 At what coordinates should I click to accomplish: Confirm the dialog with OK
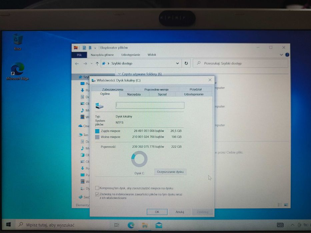pyautogui.click(x=157, y=212)
